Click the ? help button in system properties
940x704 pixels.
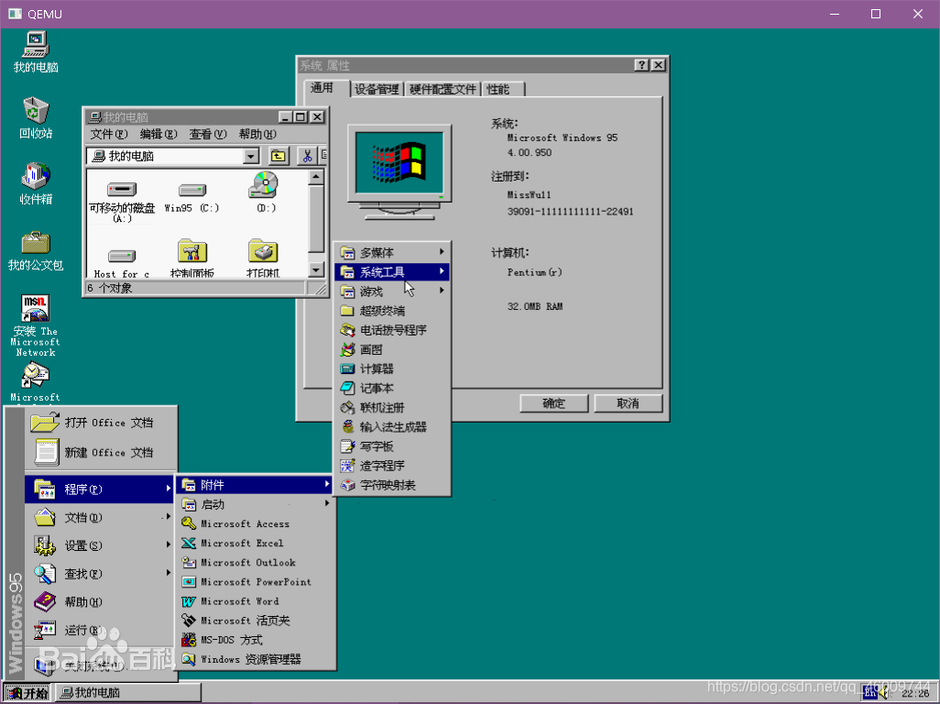click(x=641, y=65)
